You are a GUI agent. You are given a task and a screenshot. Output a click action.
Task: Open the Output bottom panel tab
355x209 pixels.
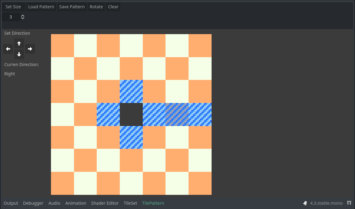(x=11, y=203)
